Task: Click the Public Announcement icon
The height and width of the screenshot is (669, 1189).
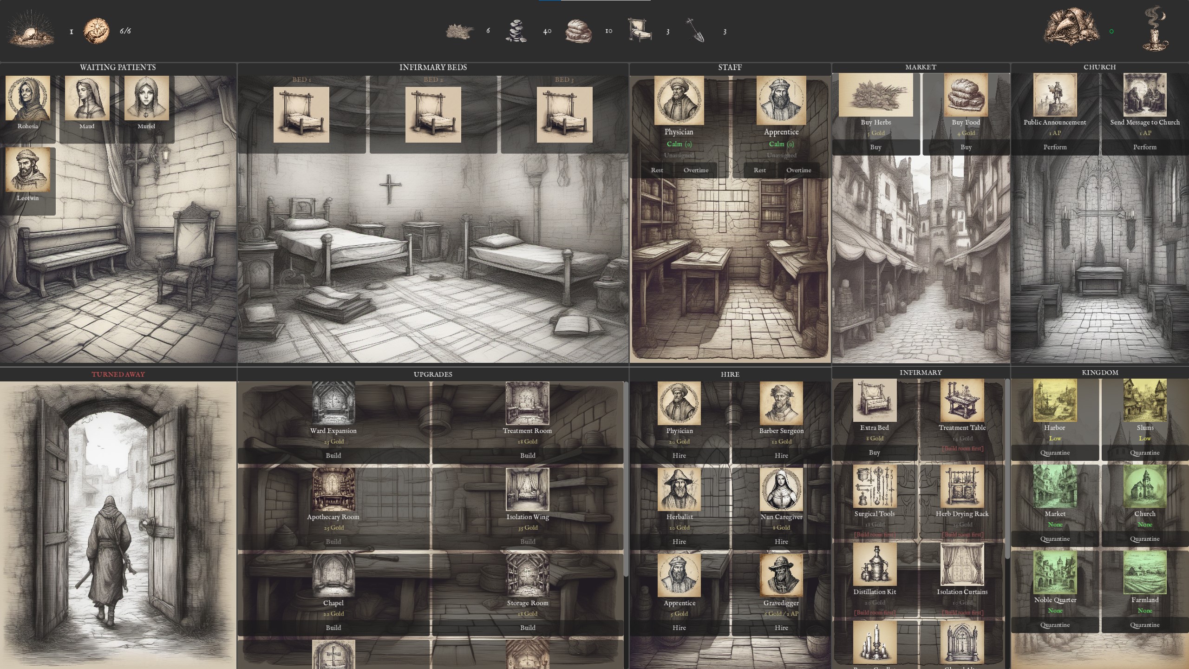Action: click(1055, 95)
